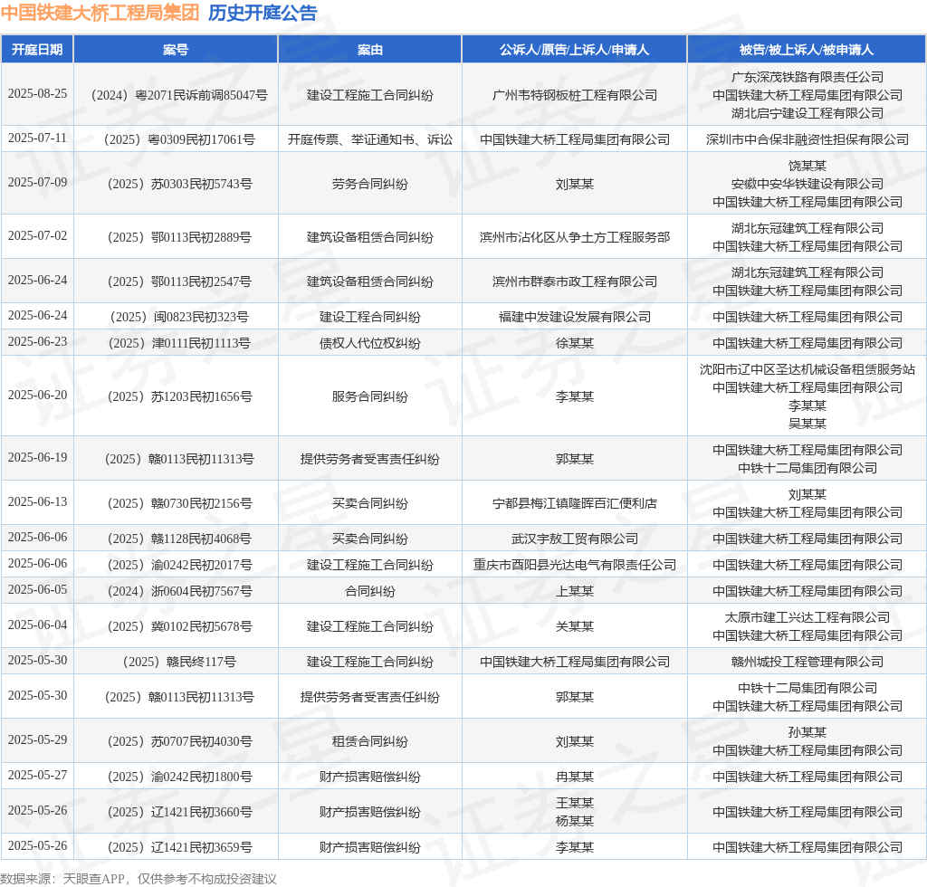Click the orange title 中国铁建大桥工程局集团

[x=100, y=13]
